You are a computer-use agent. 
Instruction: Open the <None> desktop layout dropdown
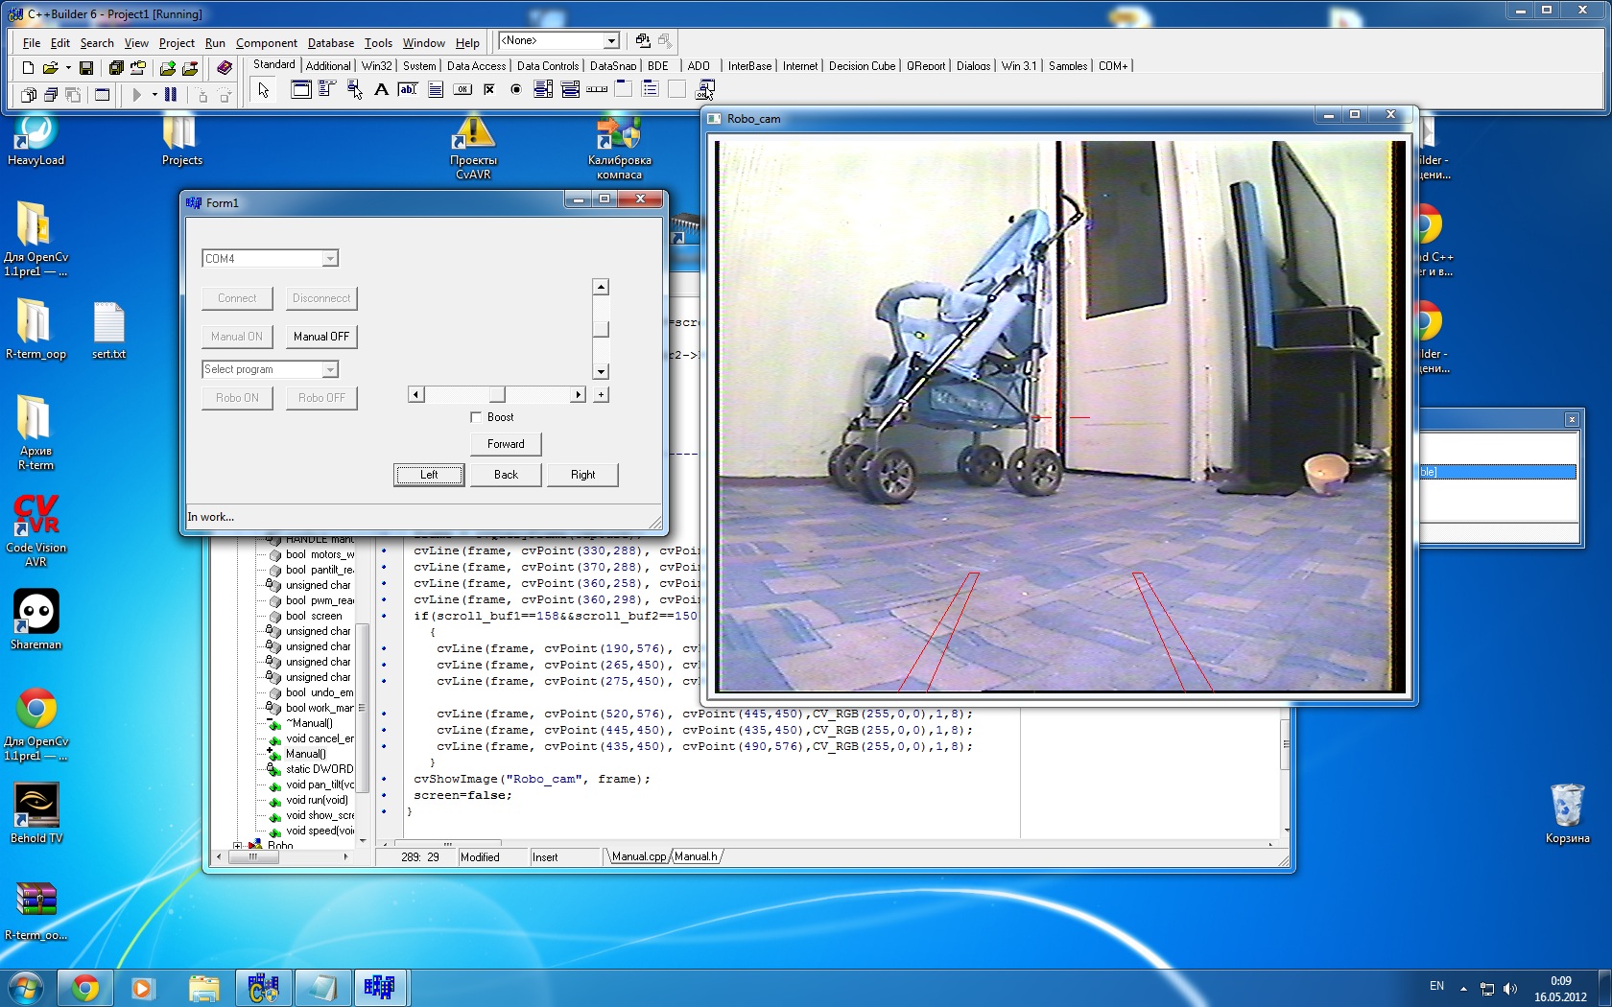tap(610, 41)
